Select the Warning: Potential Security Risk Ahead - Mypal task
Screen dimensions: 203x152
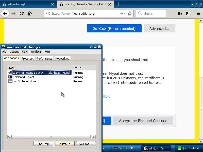point(41,73)
